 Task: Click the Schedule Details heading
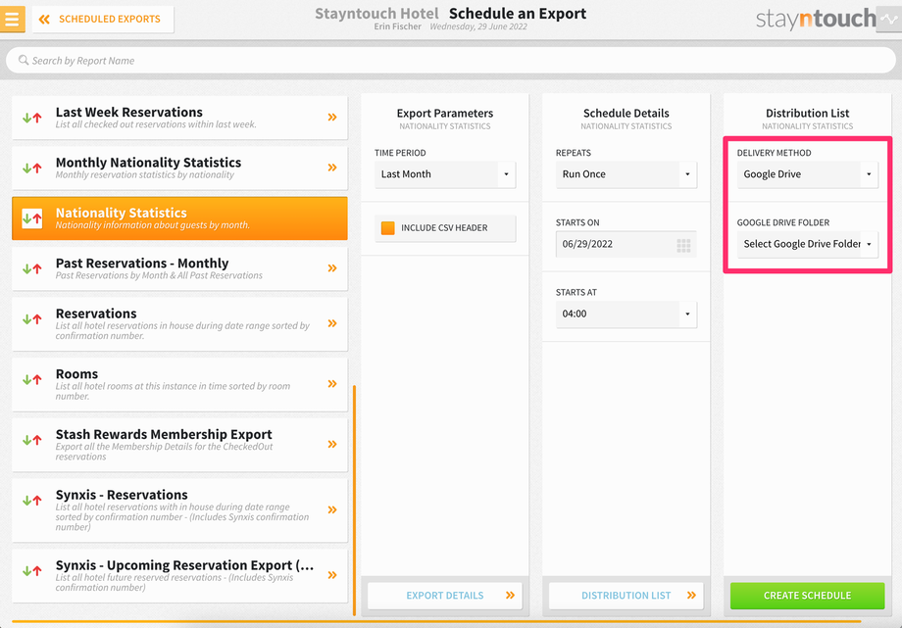626,114
